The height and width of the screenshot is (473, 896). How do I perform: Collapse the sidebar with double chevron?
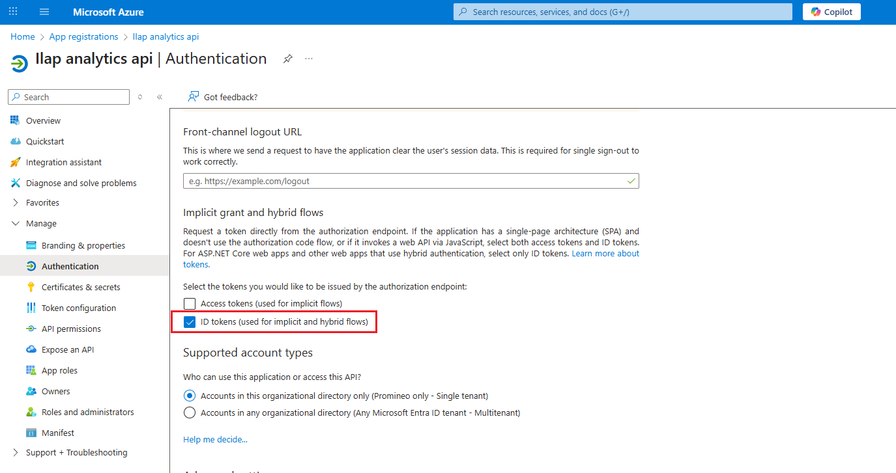pos(160,97)
